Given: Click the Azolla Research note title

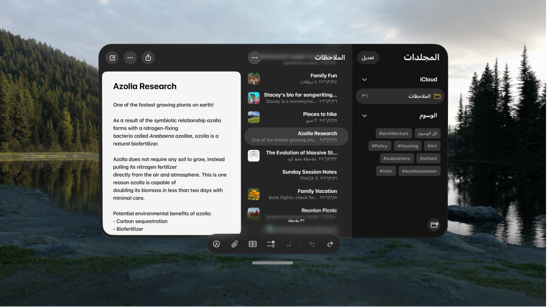Looking at the screenshot, I should click(145, 86).
